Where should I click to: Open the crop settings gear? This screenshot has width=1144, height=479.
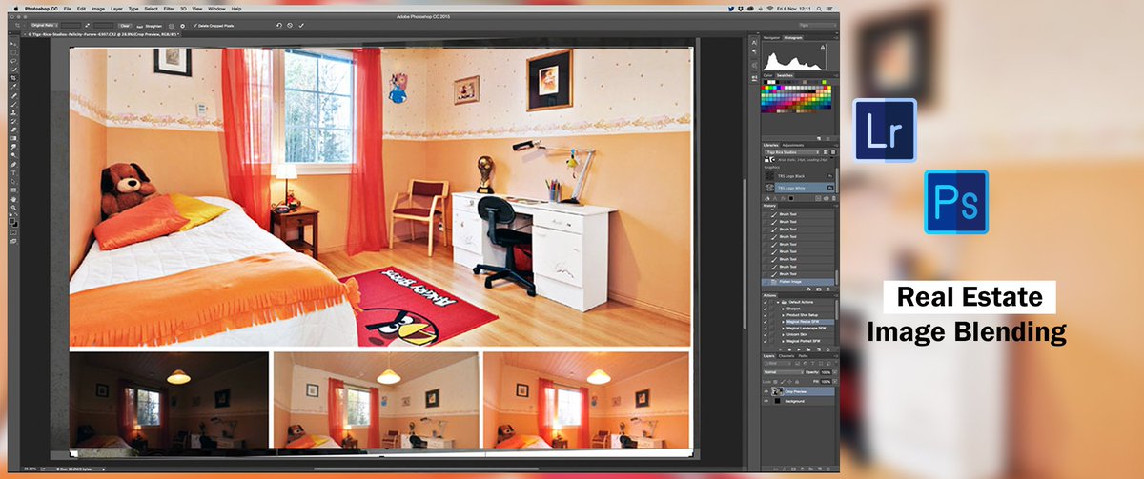tap(182, 26)
